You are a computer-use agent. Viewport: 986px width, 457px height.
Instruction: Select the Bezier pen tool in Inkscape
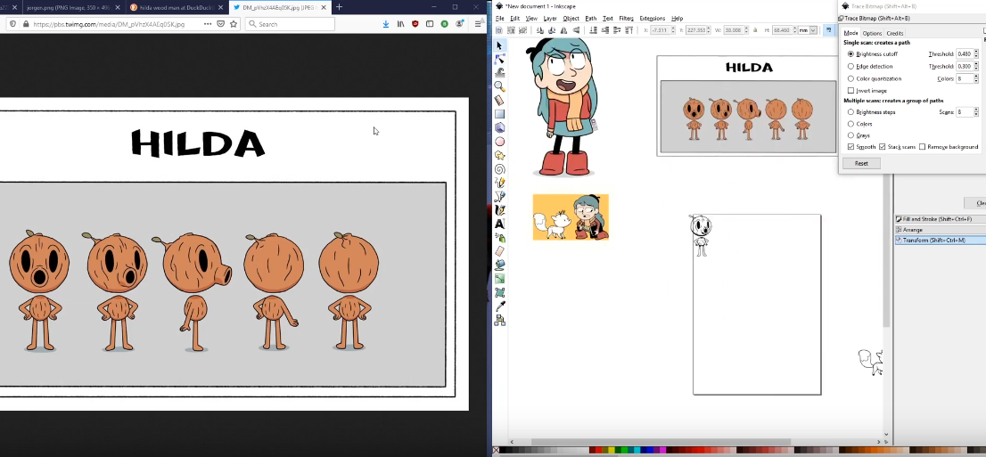500,197
